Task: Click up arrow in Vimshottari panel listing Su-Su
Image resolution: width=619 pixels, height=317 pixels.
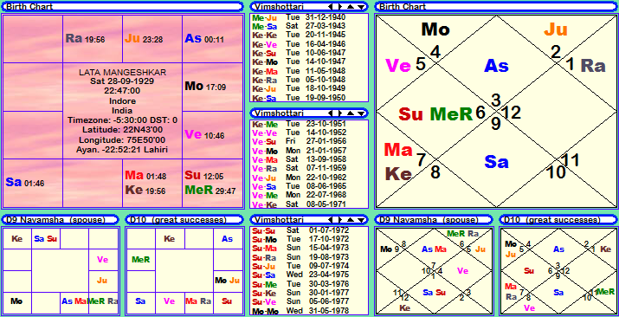Action: 351,219
